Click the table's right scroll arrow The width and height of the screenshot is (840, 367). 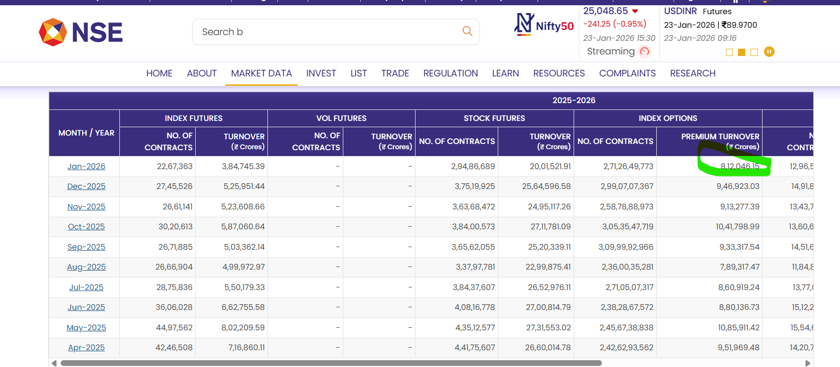(808, 363)
